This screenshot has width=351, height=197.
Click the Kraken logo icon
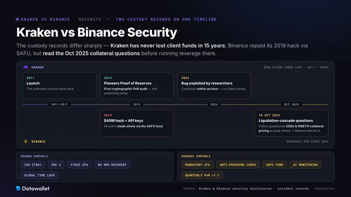[x=26, y=67]
